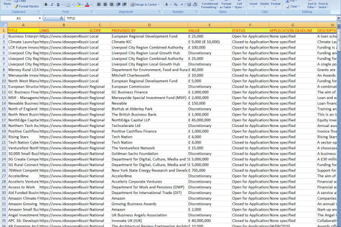Open the Font Color dropdown arrow

91,5
